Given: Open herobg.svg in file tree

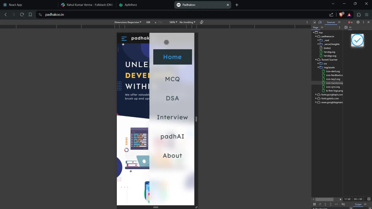Looking at the screenshot, I should coord(329,52).
